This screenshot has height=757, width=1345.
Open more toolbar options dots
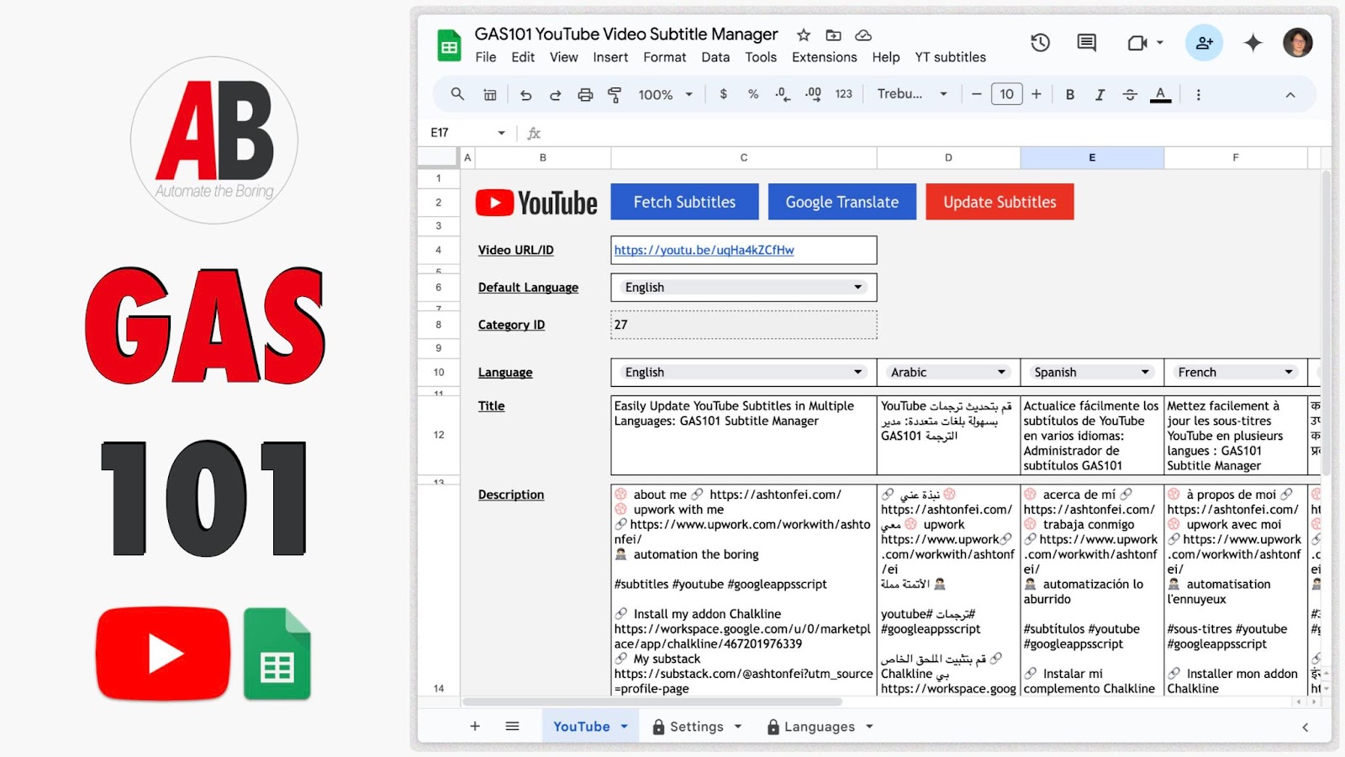pyautogui.click(x=1199, y=95)
